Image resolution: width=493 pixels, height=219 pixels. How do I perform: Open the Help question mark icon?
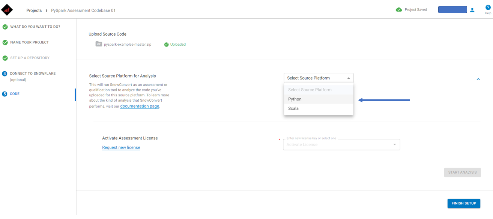488,7
